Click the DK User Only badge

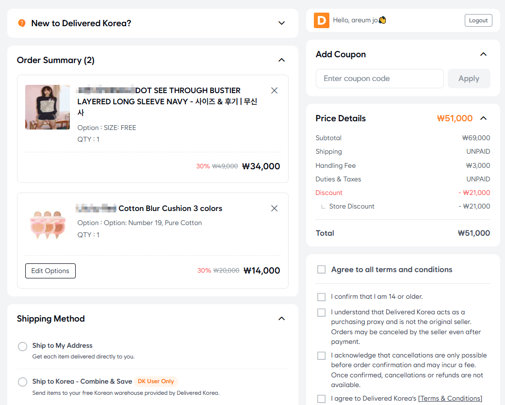click(x=156, y=381)
